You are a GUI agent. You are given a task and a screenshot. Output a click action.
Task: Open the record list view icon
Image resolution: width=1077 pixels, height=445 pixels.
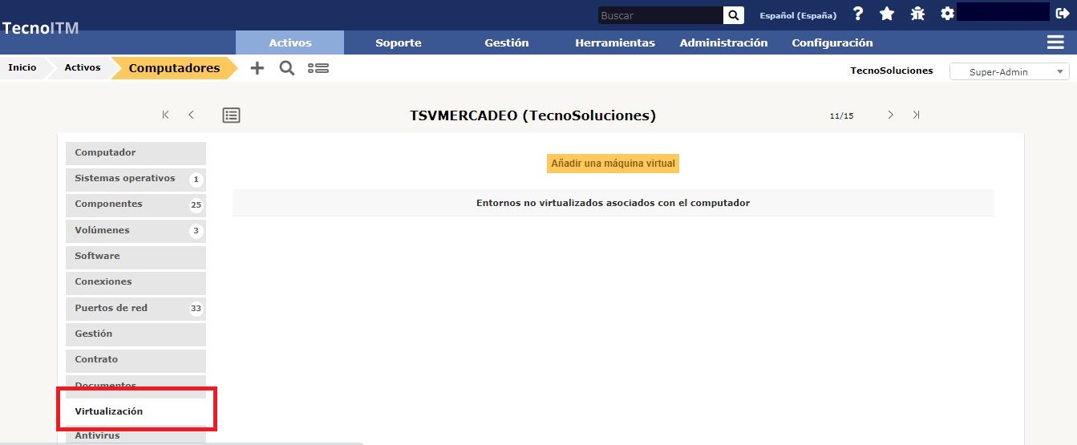[231, 115]
